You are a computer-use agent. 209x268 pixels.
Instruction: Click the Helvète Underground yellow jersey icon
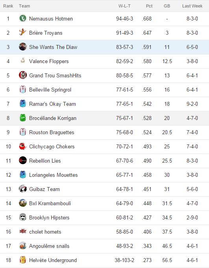pos(23,260)
